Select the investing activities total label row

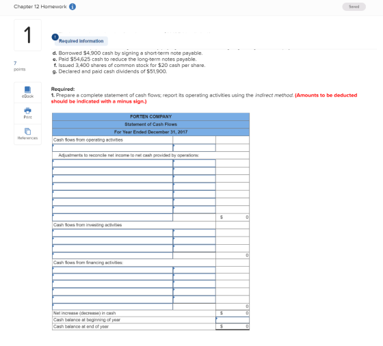(x=112, y=256)
